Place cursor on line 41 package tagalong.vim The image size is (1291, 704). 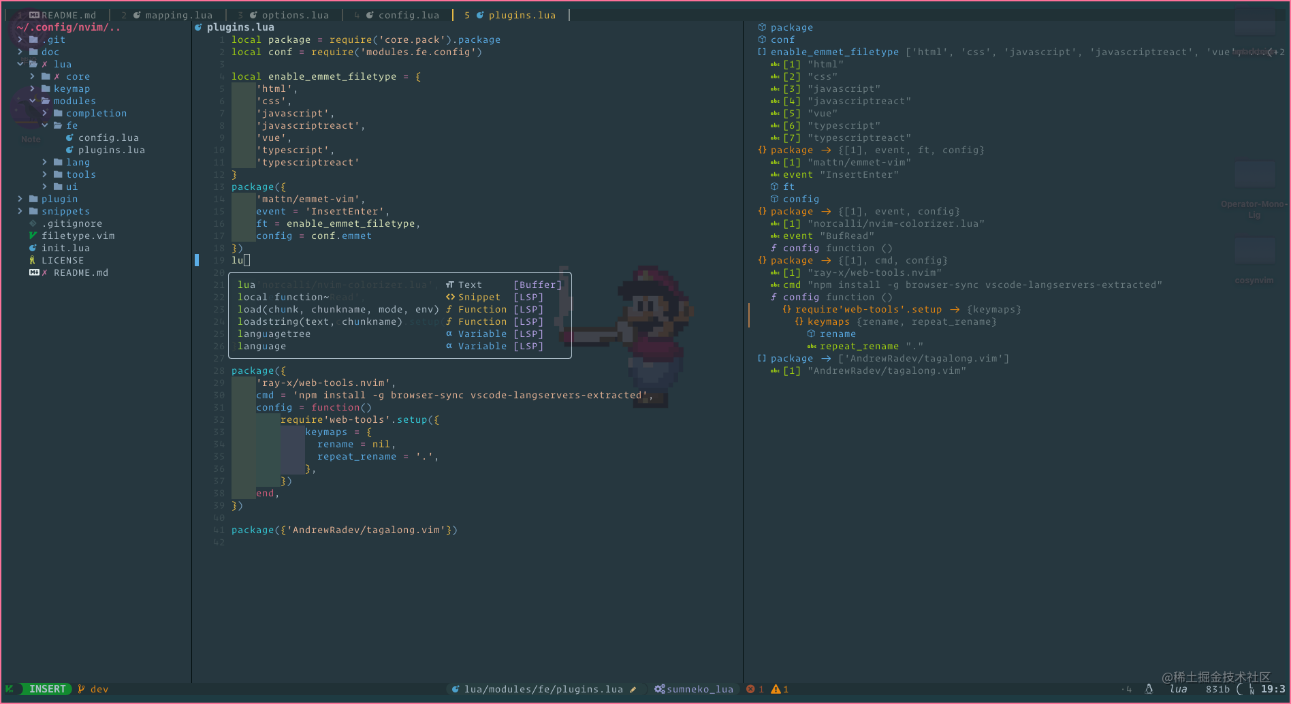[344, 530]
